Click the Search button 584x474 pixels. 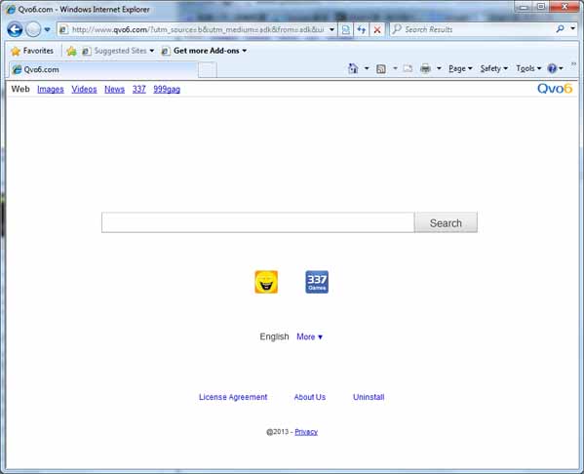(x=446, y=222)
